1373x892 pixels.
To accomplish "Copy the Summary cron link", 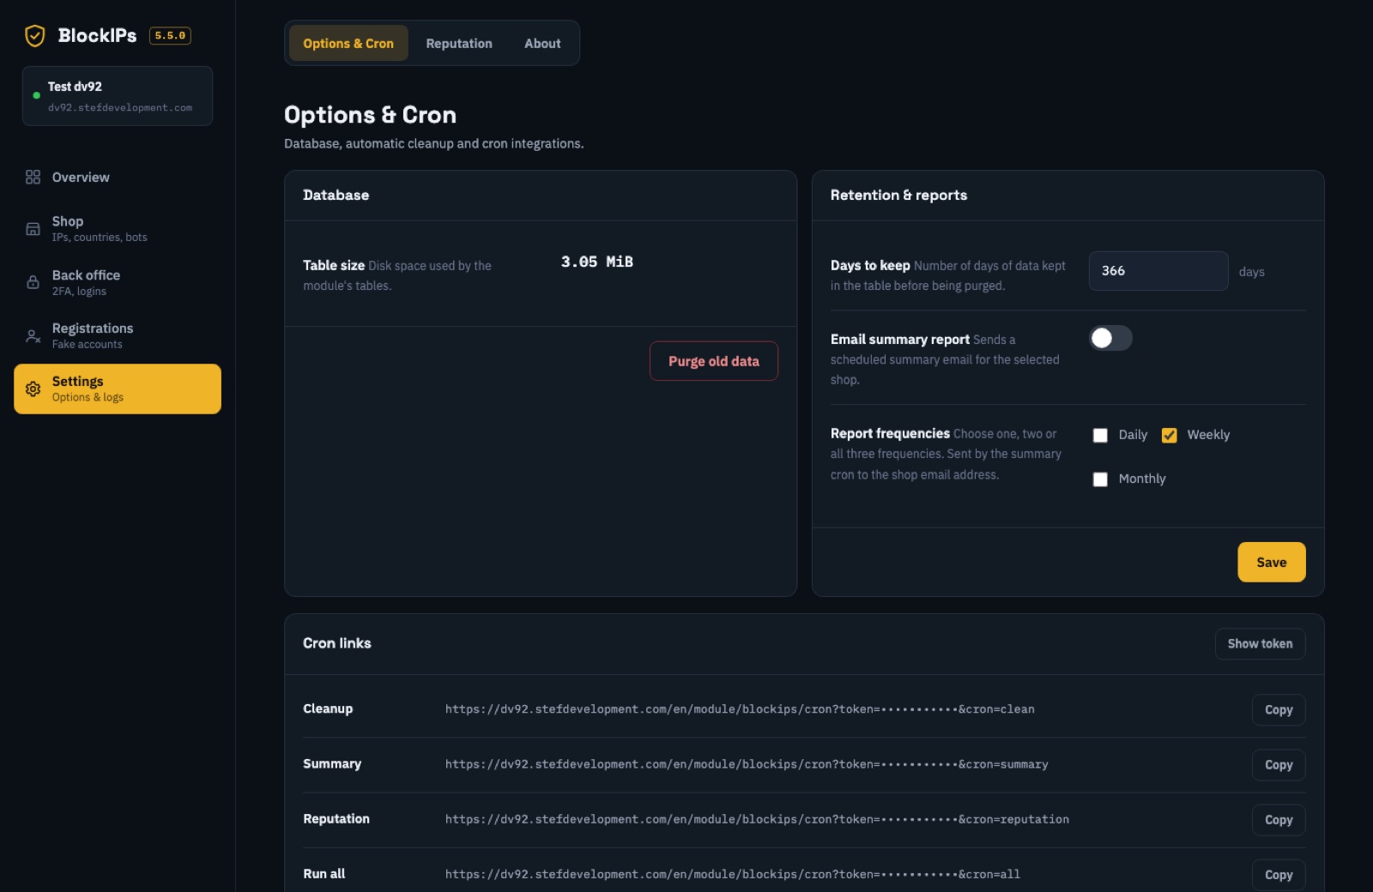I will pos(1279,764).
